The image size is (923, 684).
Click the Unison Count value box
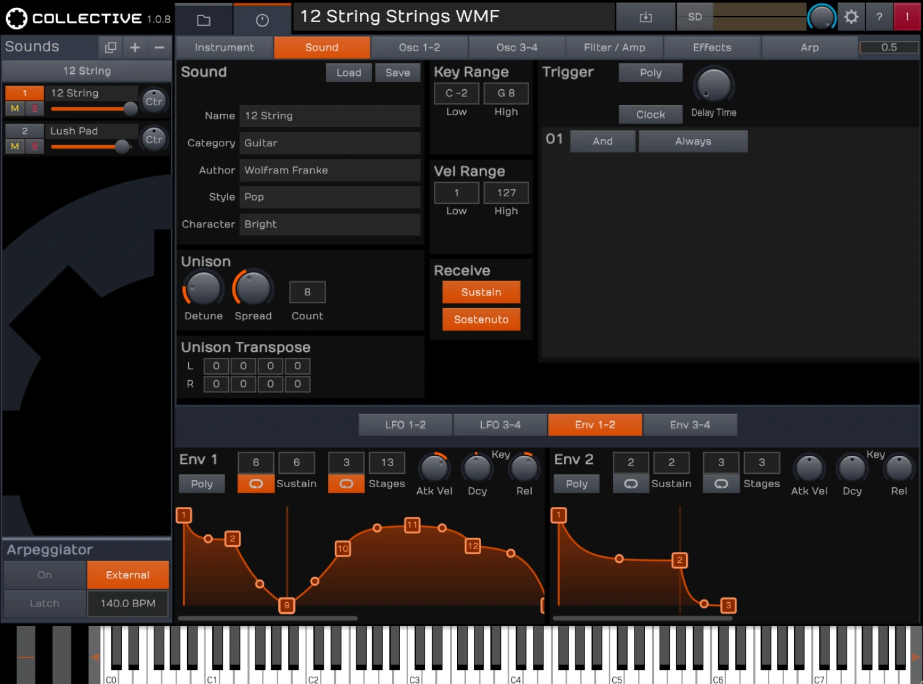tap(307, 292)
